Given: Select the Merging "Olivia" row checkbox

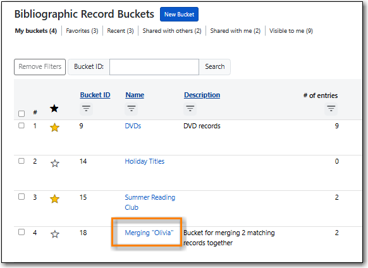Looking at the screenshot, I should (21, 232).
